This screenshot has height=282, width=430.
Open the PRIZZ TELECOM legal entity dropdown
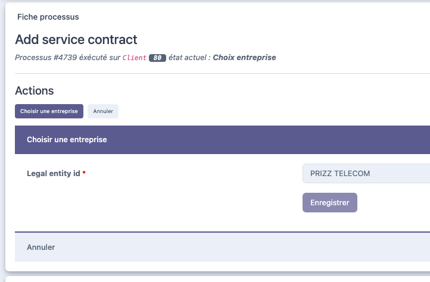pos(366,174)
